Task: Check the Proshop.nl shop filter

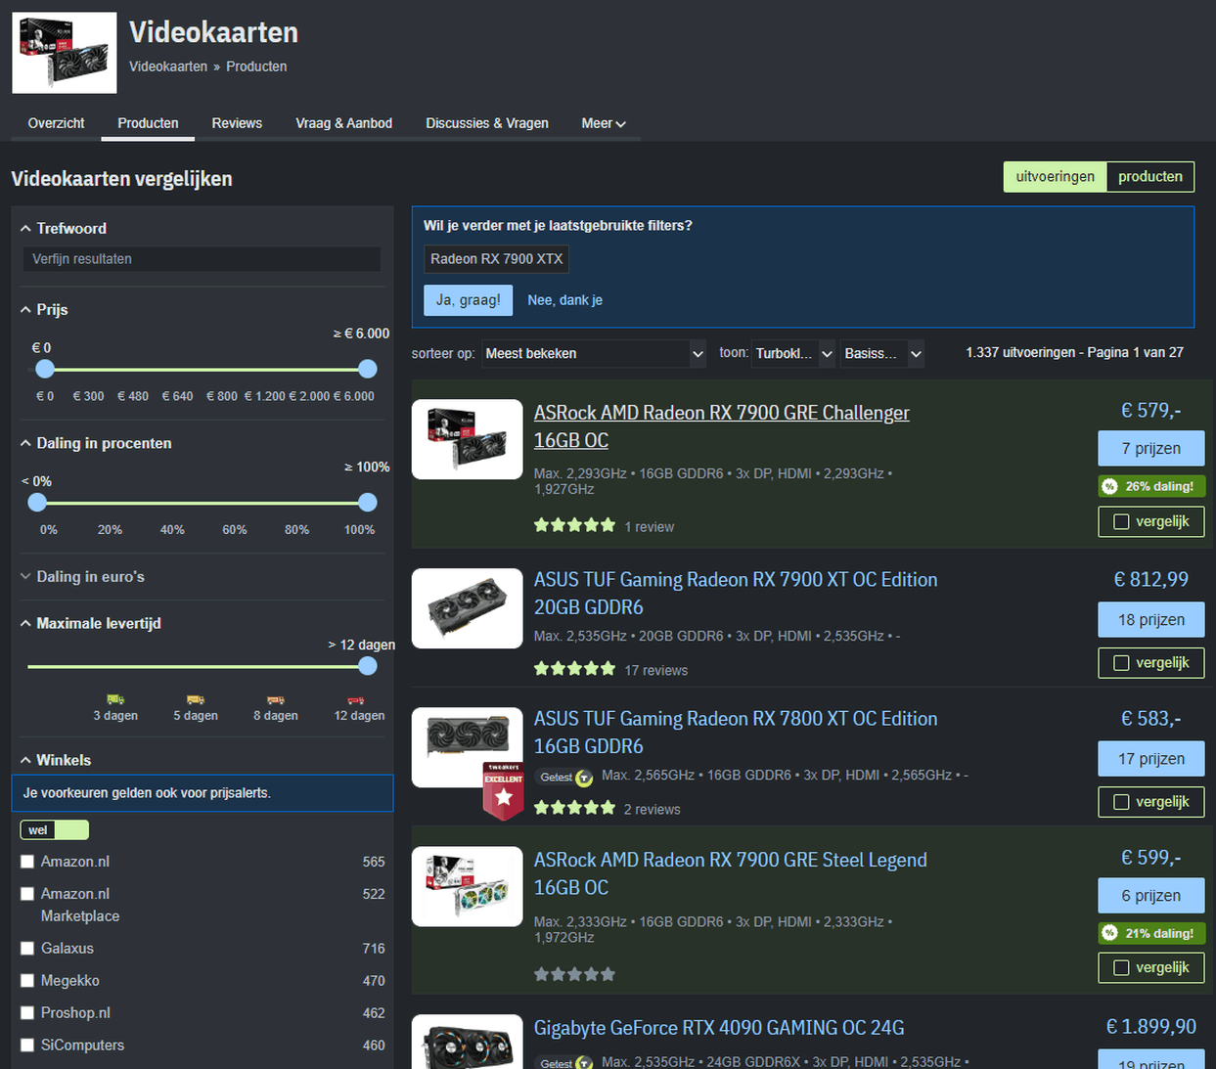Action: click(x=27, y=1013)
